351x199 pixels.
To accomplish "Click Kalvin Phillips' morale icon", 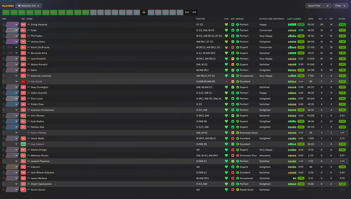I will 238,133.
